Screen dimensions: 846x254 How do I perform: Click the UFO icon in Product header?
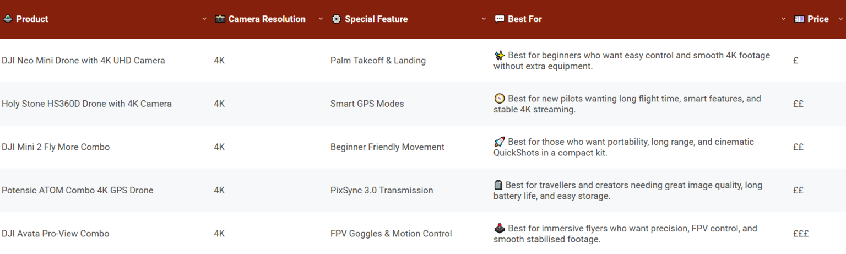(8, 19)
